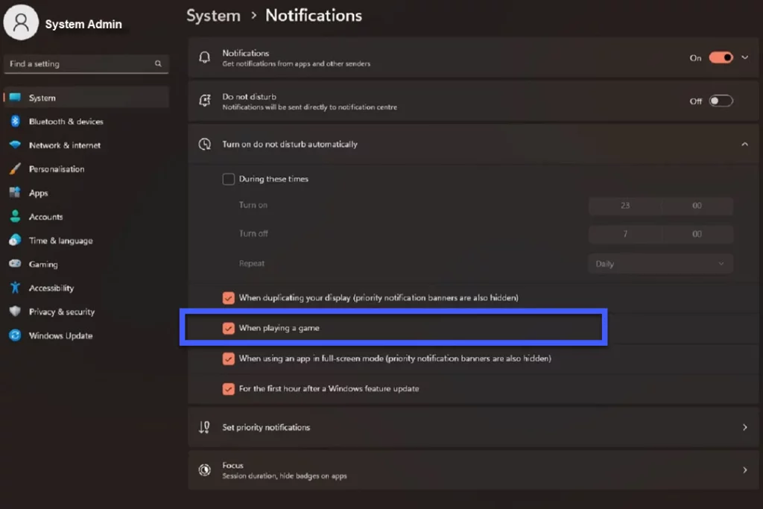Click the Bluetooth icon in sidebar
The height and width of the screenshot is (509, 763).
15,121
